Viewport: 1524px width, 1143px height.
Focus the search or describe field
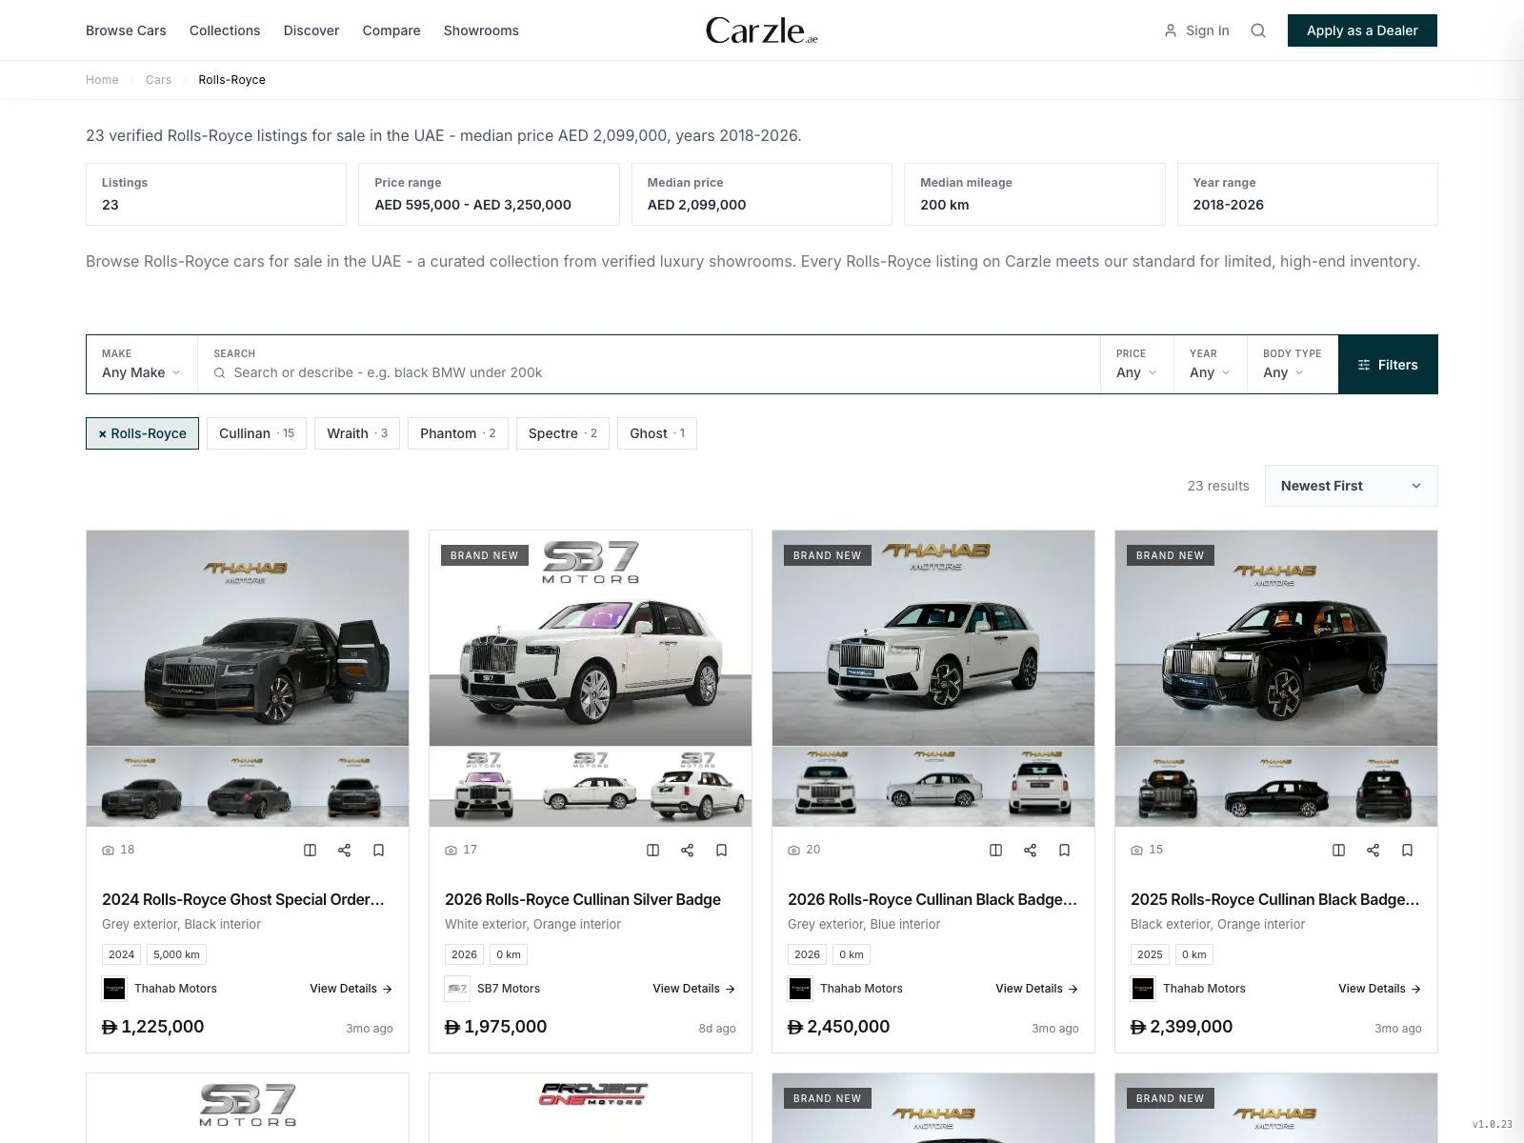(x=649, y=372)
